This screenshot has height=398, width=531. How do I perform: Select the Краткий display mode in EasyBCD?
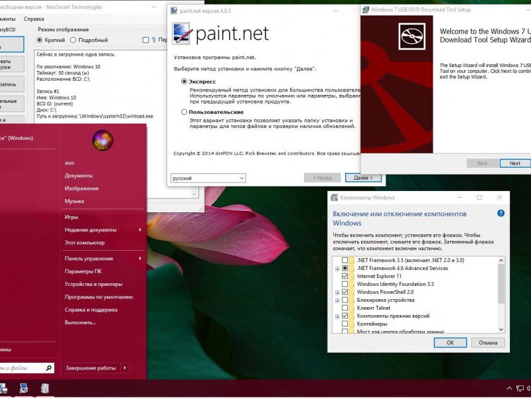click(40, 40)
